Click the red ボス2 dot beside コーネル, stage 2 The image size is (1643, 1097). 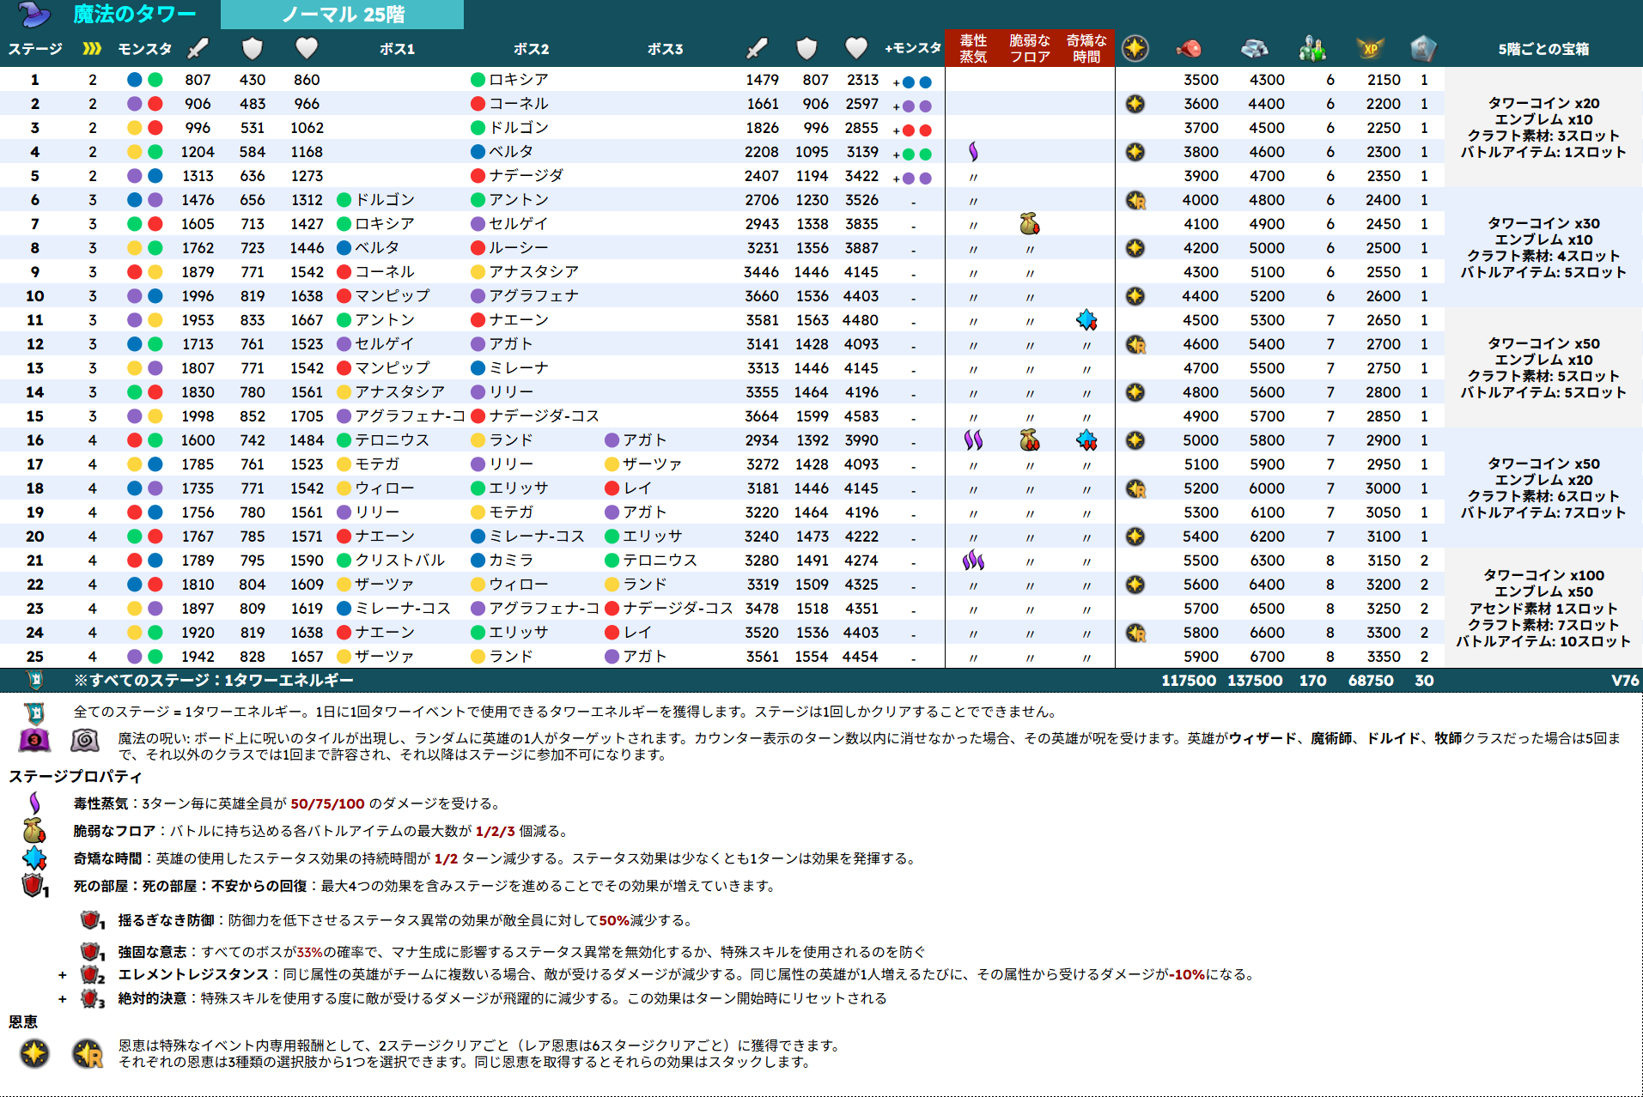pyautogui.click(x=478, y=104)
